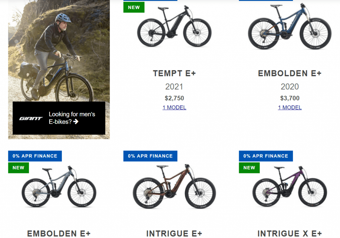Screen dimensions: 340x238
Task: Click 0% APR FINANCE badge above grey Embolden
Action: (x=35, y=156)
